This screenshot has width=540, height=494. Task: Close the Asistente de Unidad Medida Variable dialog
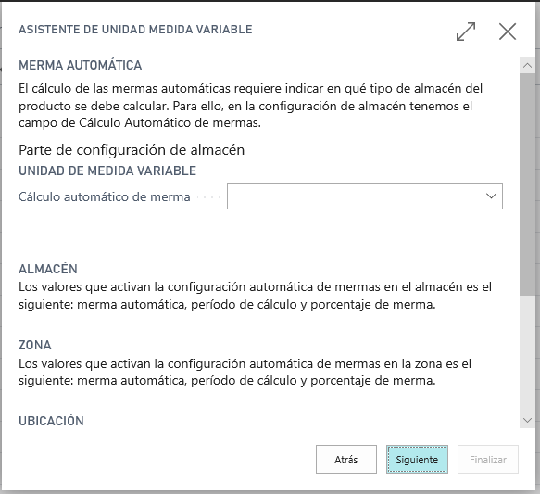(508, 32)
